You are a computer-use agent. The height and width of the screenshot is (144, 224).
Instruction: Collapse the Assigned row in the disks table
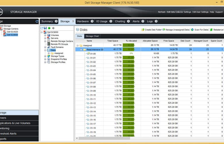click(78, 45)
